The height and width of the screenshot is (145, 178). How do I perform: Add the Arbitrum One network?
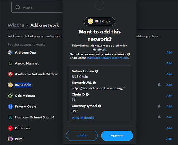[x=169, y=53]
